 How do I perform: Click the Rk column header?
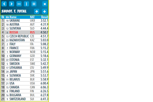pos(3,17)
